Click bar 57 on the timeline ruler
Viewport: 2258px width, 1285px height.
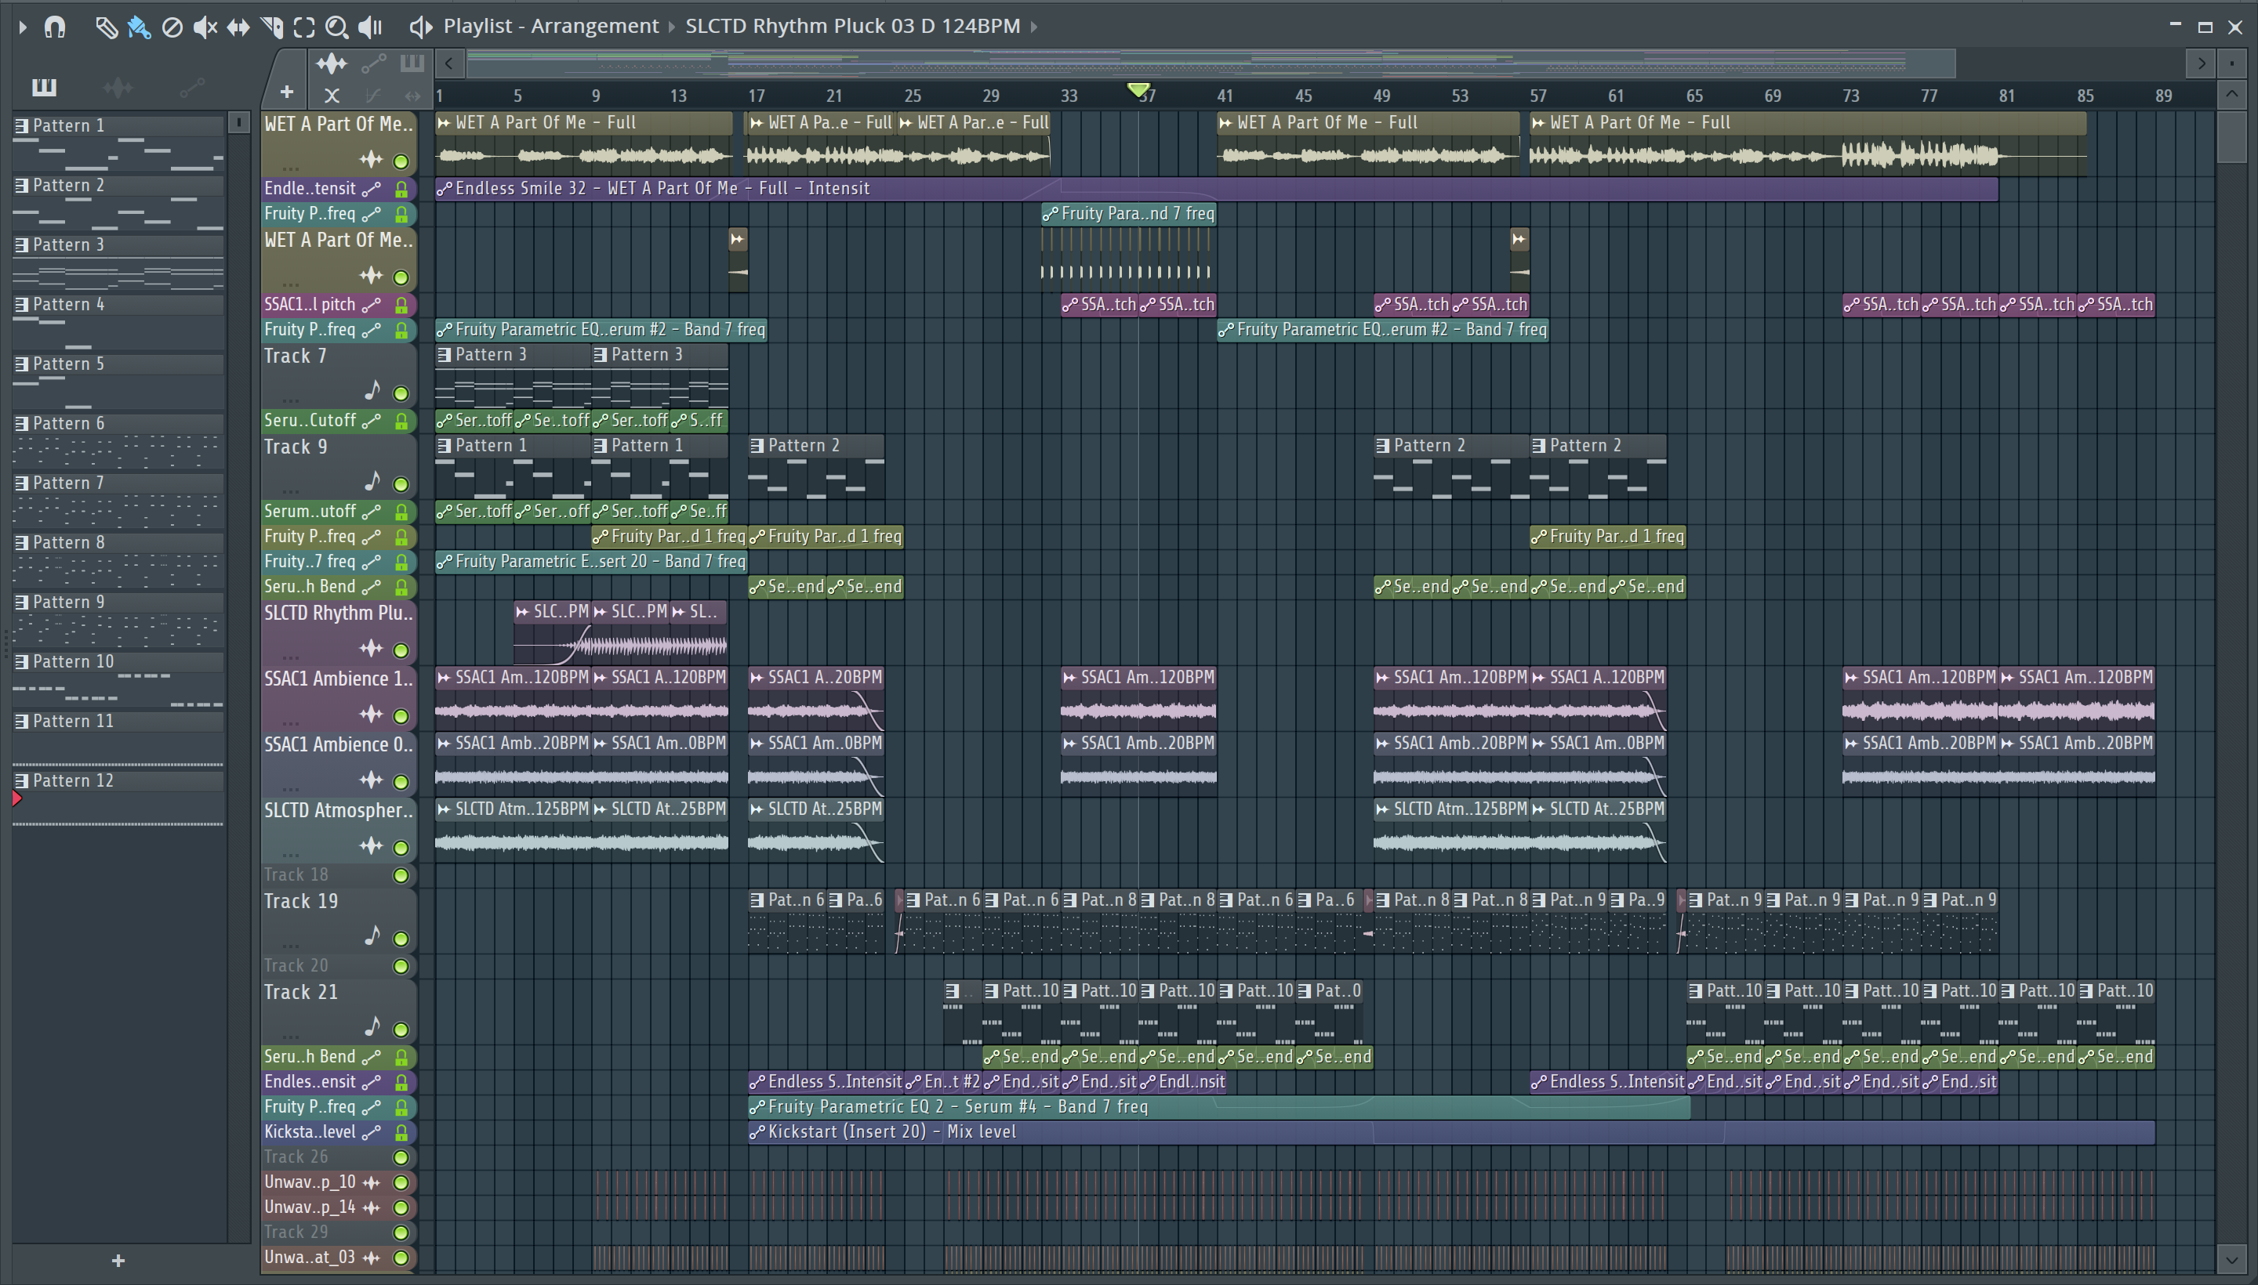point(1537,96)
